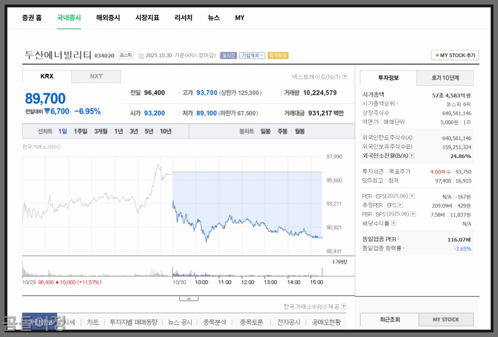498x337 pixels.
Task: Open 동일업종 PER link
Action: coord(380,239)
